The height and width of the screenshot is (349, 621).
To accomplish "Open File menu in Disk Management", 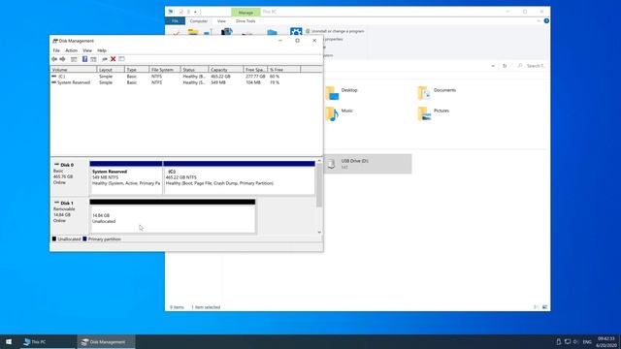I will pyautogui.click(x=56, y=50).
